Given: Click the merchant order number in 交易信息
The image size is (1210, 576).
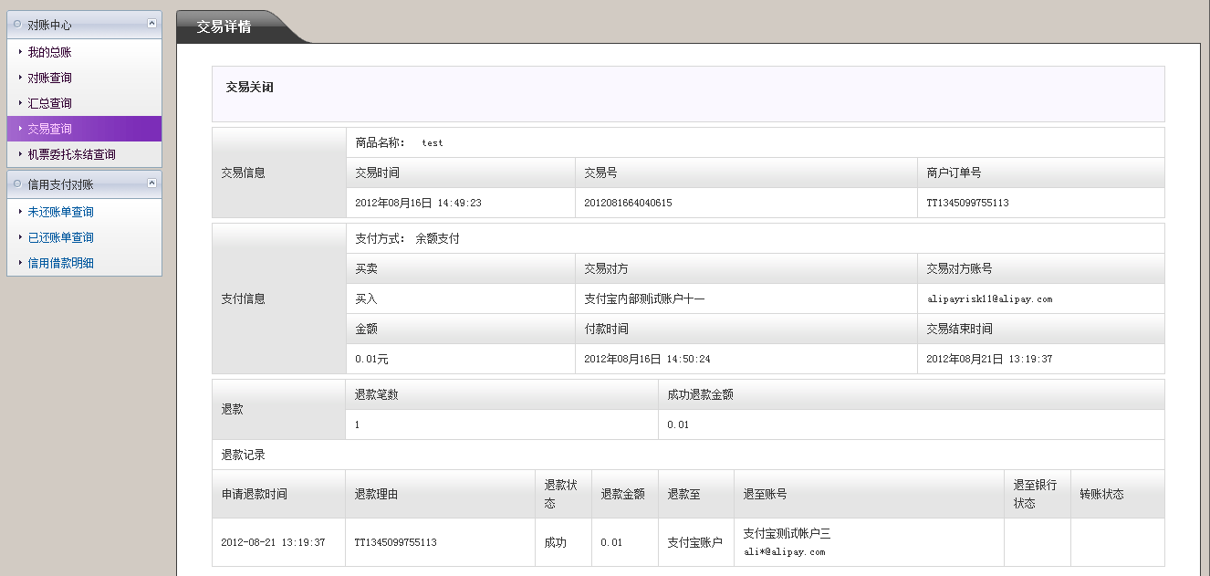Looking at the screenshot, I should click(x=967, y=203).
